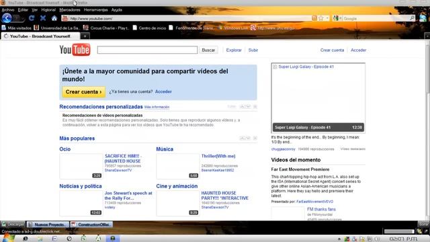Click the Ocio video thumbnail
This screenshot has width=430, height=242.
(81, 166)
